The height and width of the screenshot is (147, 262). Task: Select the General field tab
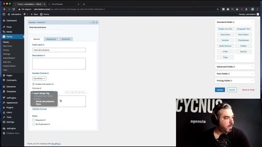36,39
